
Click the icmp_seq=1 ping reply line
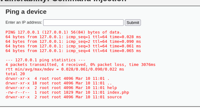(x=73, y=37)
